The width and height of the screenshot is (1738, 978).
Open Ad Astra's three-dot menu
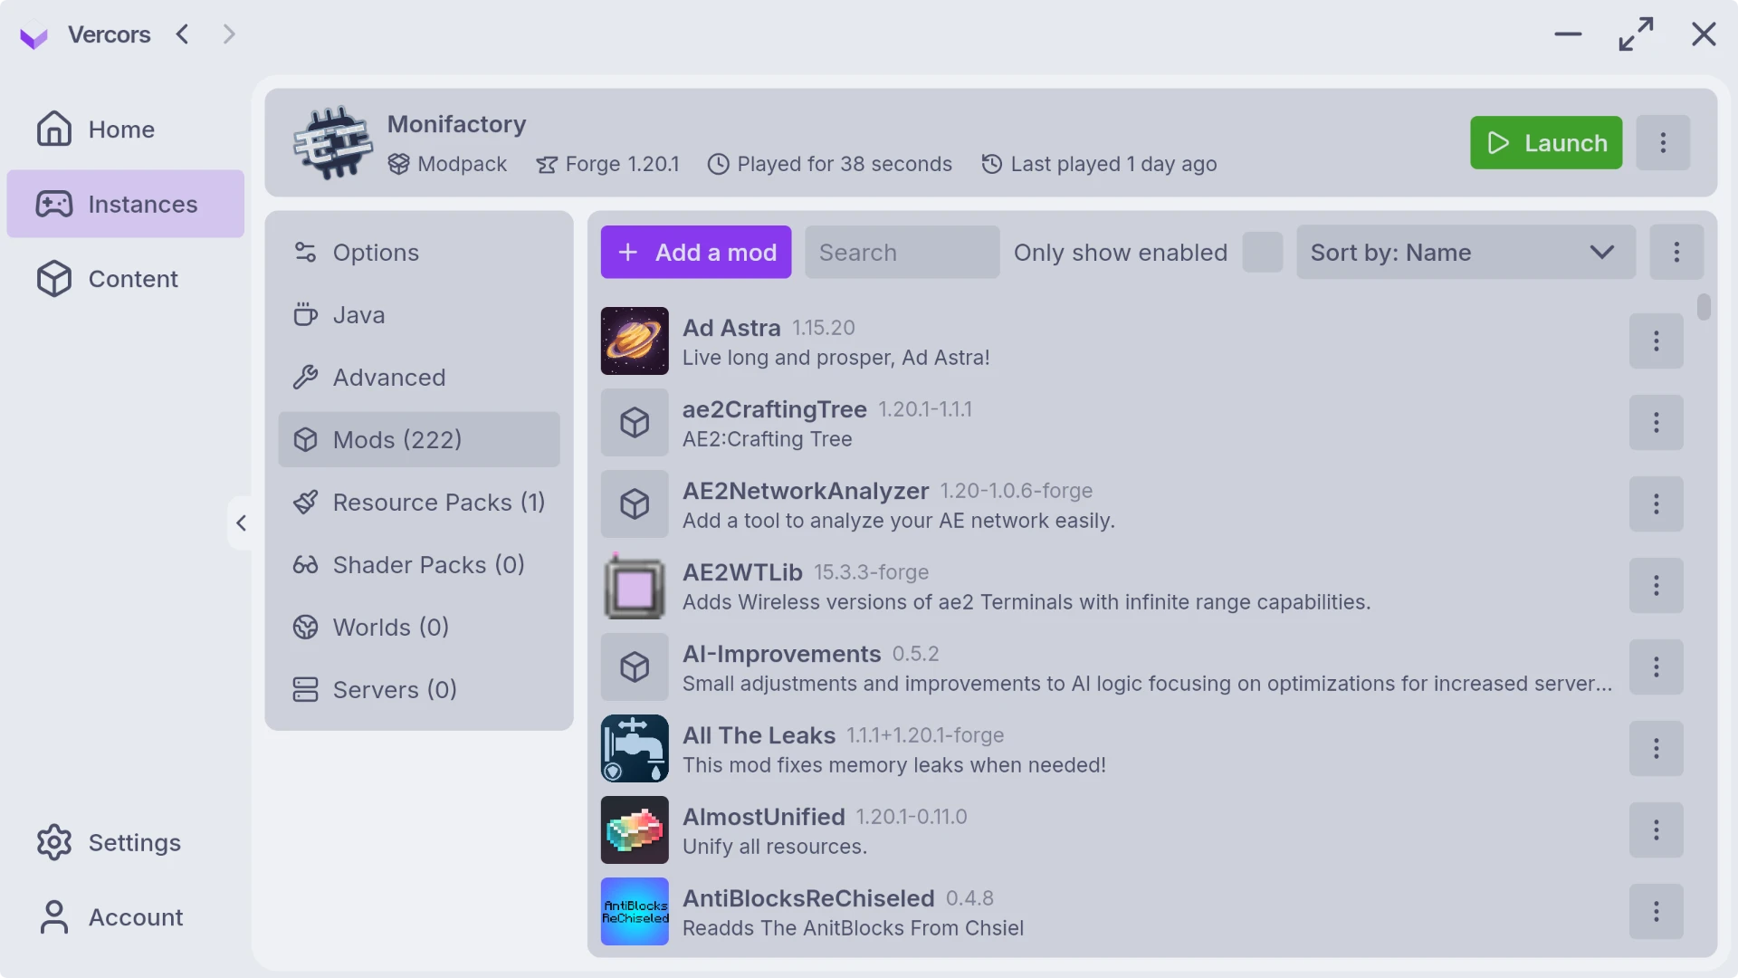1657,341
